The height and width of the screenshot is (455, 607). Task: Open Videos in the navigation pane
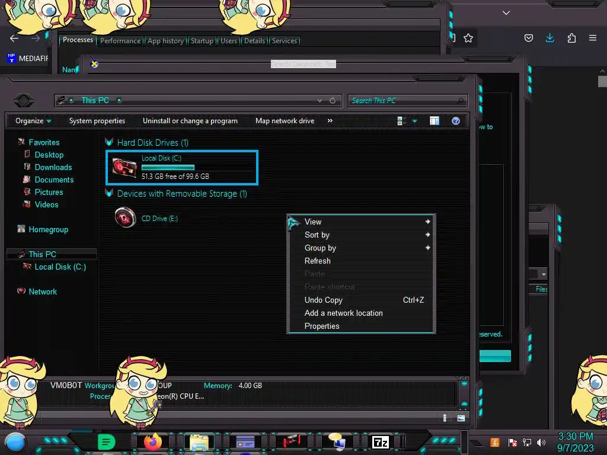pos(46,204)
